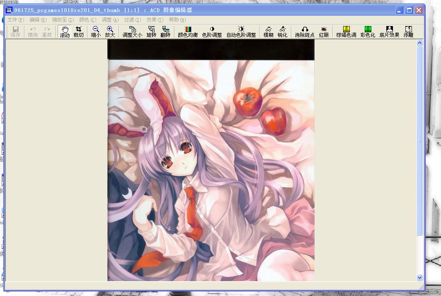This screenshot has width=441, height=296.
Task: Maximize the ACD image editor window
Action: (x=409, y=10)
